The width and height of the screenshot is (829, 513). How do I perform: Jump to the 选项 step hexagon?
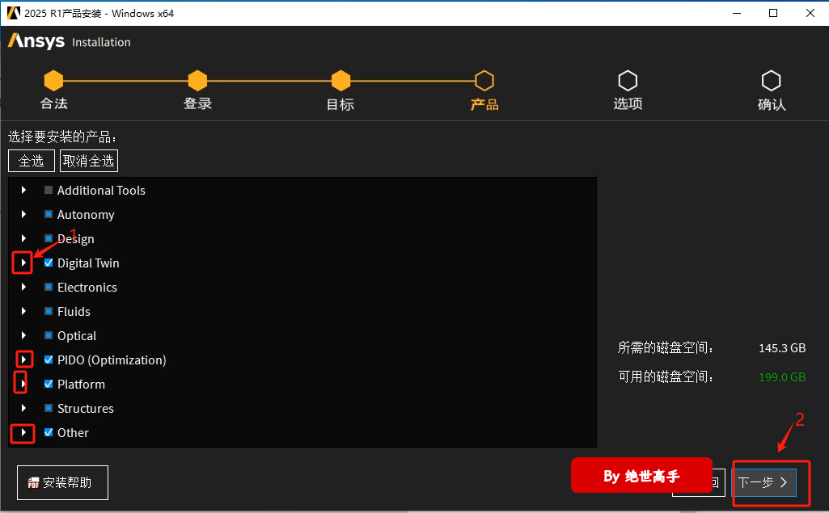628,80
